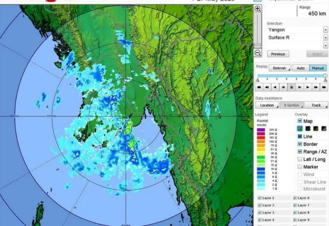Click the red 162 mm/hr legend swatch
The height and width of the screenshot is (226, 329).
[261, 138]
